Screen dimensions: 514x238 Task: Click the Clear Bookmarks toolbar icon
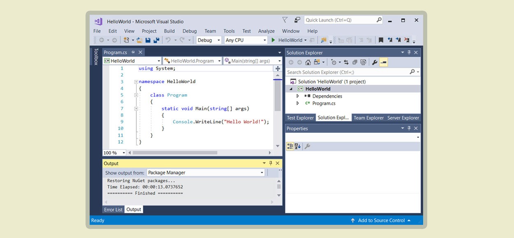[407, 40]
